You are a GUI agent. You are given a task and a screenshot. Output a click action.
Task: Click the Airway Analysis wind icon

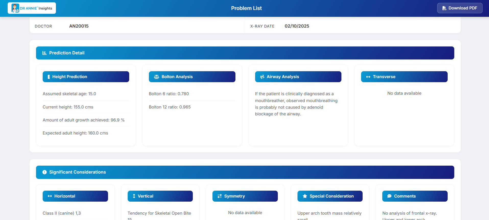click(x=262, y=77)
